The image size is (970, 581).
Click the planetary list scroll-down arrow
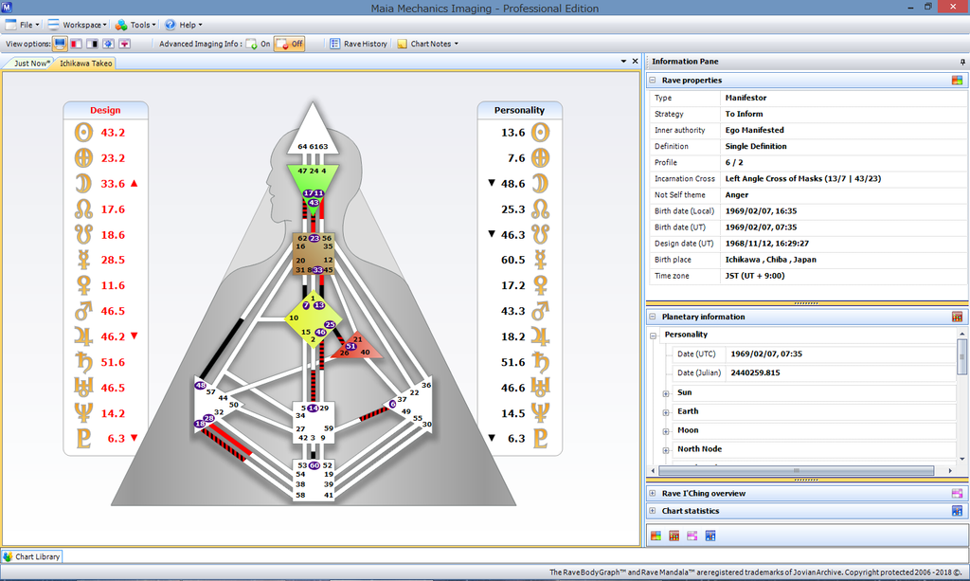(962, 459)
